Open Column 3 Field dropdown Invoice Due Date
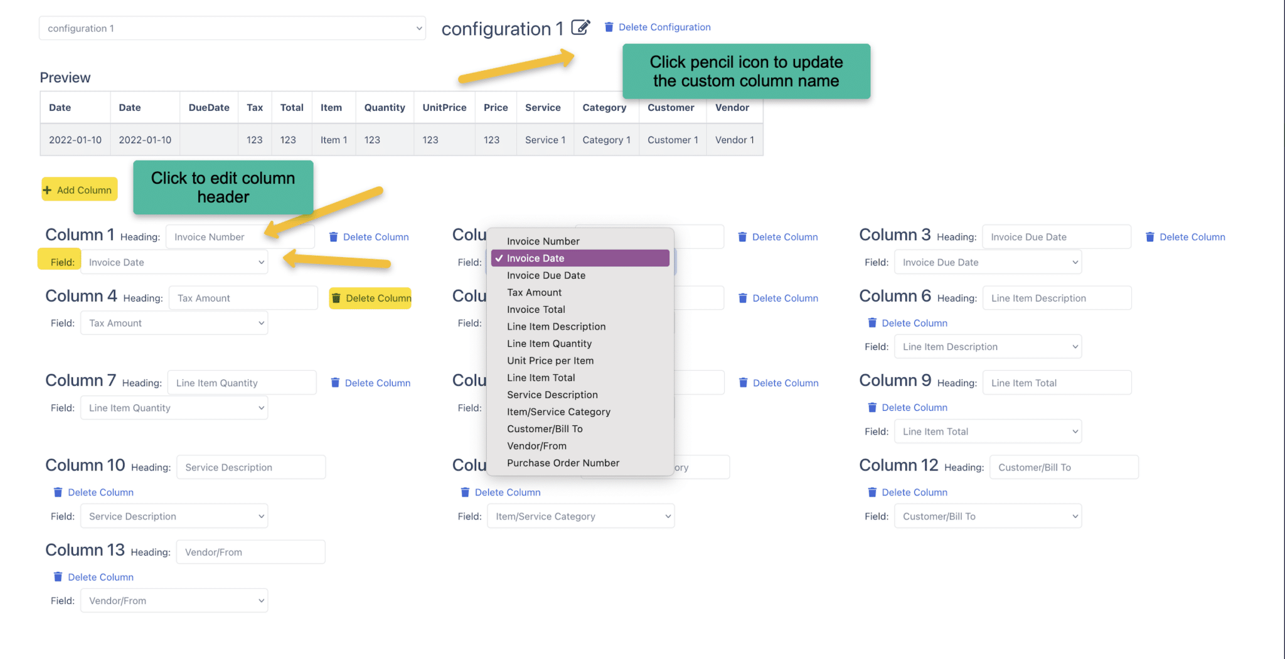The height and width of the screenshot is (659, 1285). tap(988, 263)
